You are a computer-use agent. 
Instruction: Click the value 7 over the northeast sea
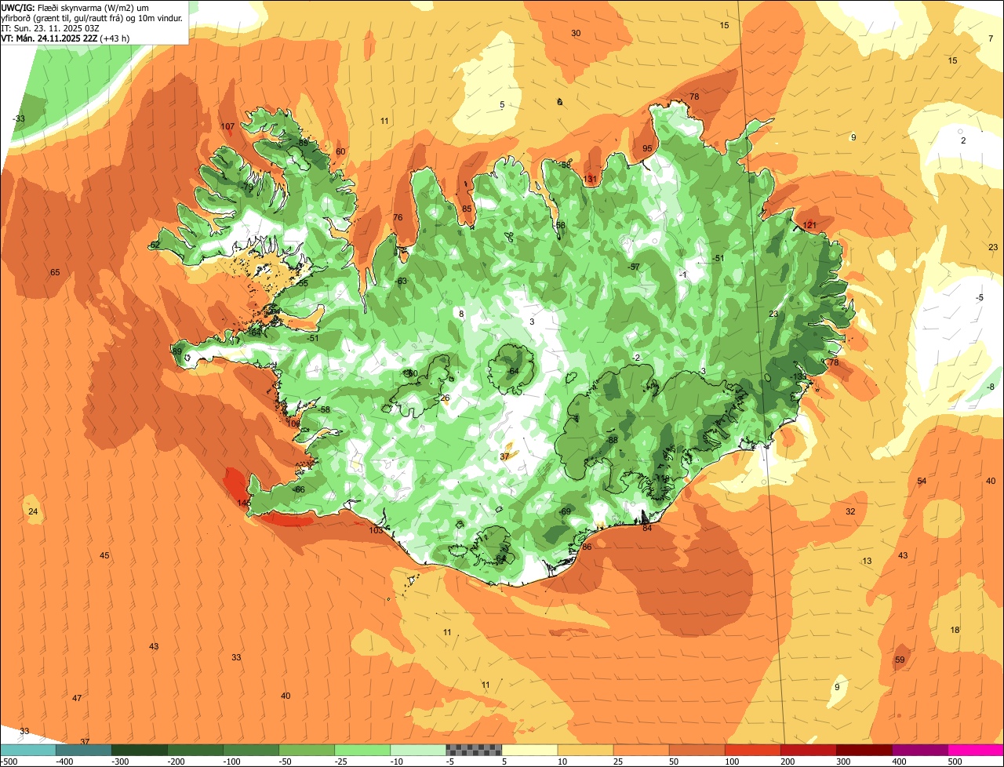click(991, 38)
